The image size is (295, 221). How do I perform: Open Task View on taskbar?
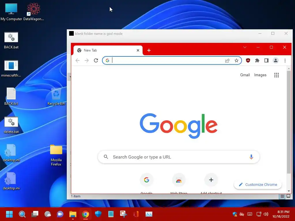[35, 214]
